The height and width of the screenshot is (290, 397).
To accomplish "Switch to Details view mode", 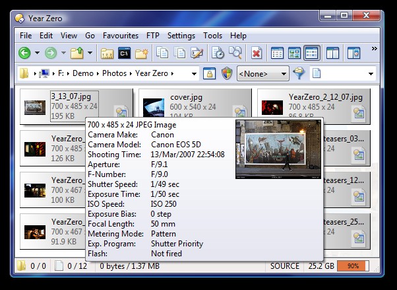I will click(277, 53).
